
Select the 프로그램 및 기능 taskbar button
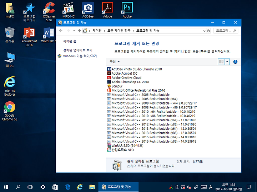point(119,187)
